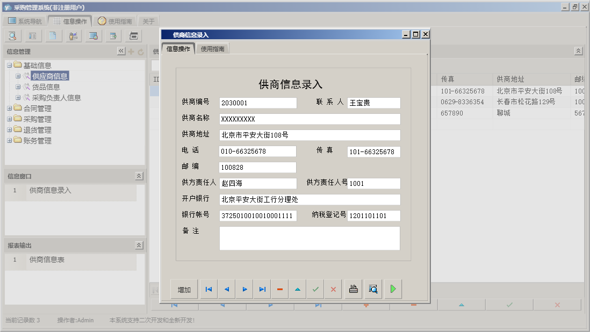Confirm changes with the green checkmark icon
This screenshot has width=590, height=332.
pyautogui.click(x=315, y=290)
